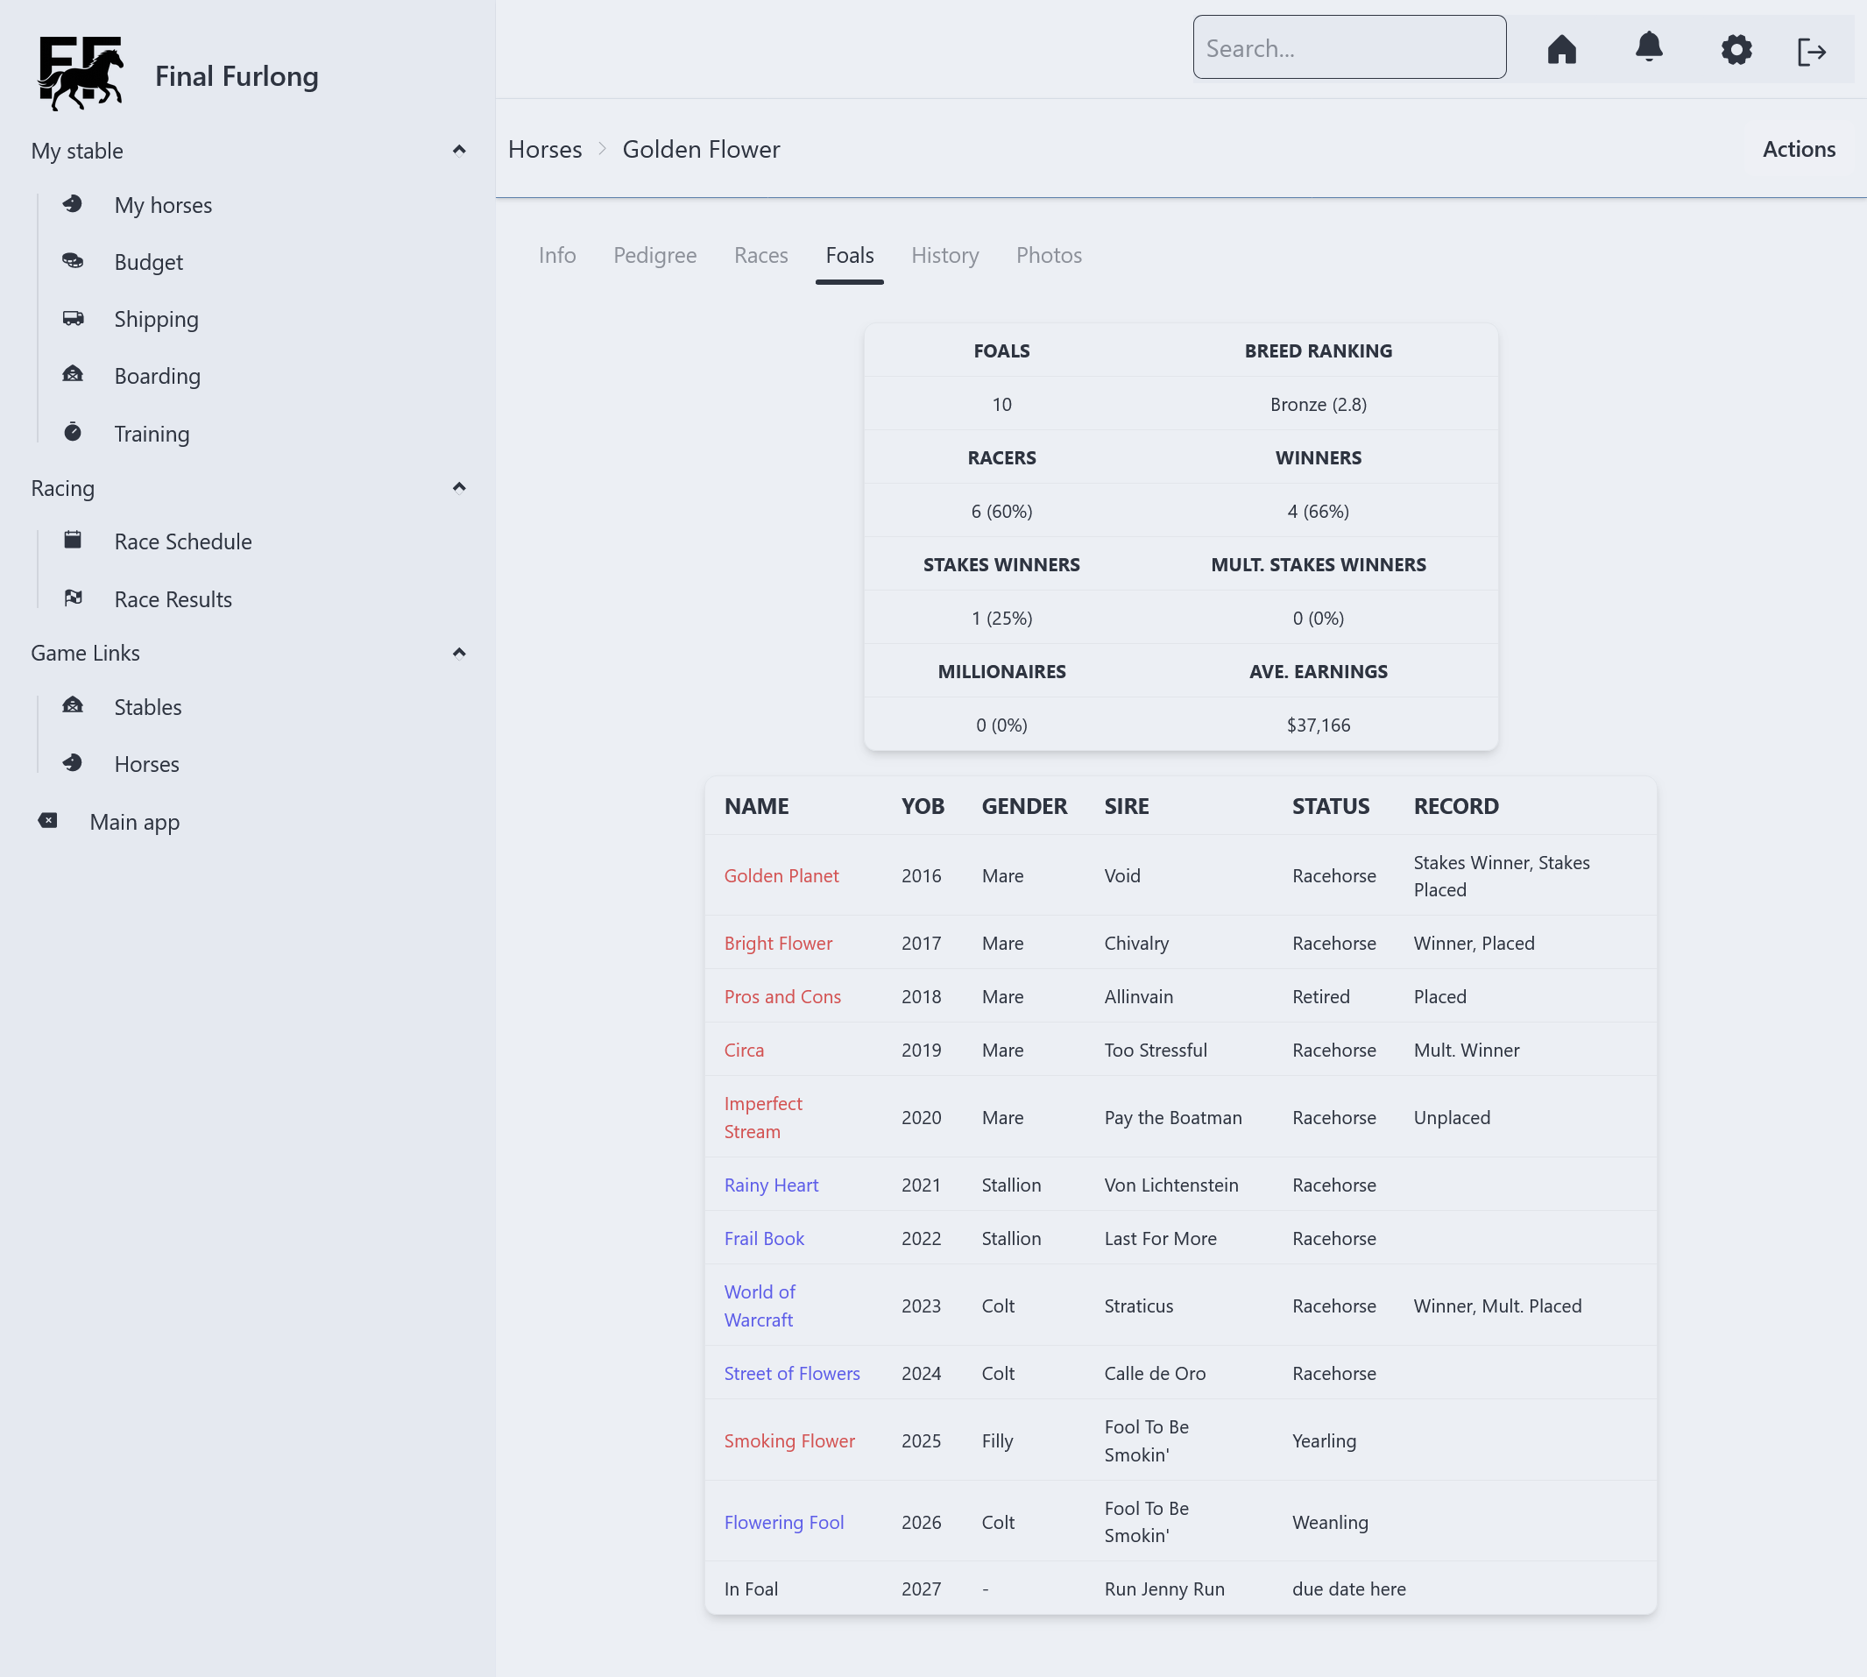Collapse the Racing section chevron
This screenshot has width=1867, height=1677.
point(459,487)
